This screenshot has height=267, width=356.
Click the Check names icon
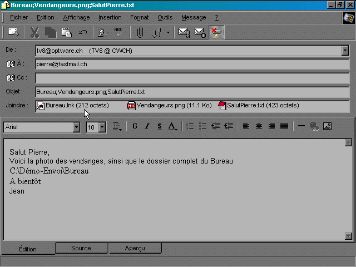tap(103, 32)
